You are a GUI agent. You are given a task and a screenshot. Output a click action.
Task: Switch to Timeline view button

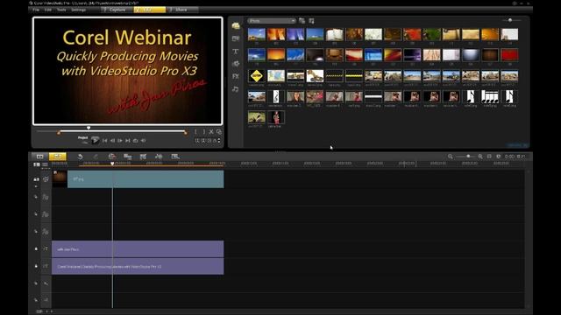pos(58,157)
